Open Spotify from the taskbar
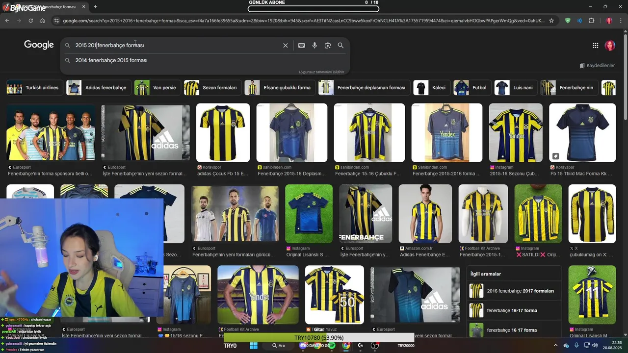 tap(332, 346)
